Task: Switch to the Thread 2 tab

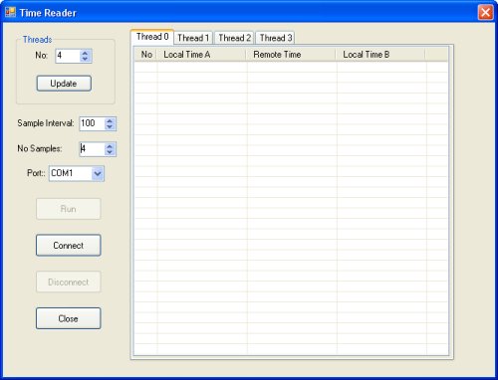Action: point(234,38)
